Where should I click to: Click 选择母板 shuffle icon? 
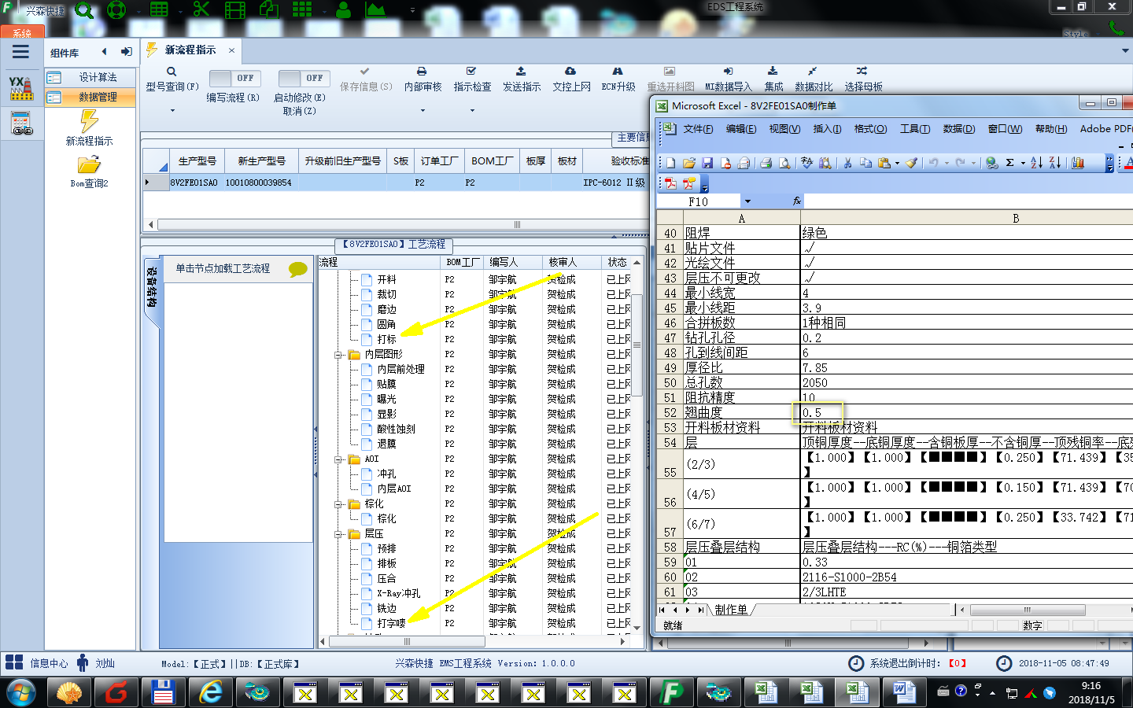(862, 72)
